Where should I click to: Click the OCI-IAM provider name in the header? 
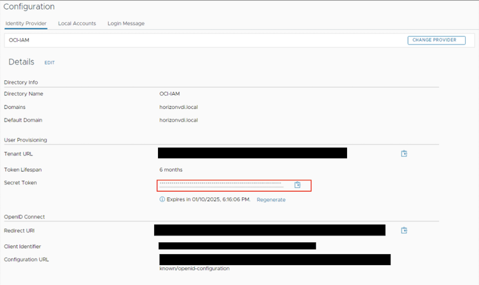(x=19, y=40)
